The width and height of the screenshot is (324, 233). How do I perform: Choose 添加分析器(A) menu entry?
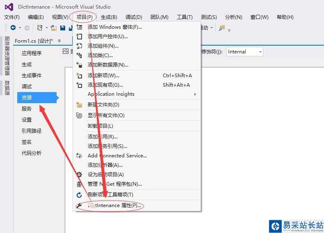[x=137, y=165]
